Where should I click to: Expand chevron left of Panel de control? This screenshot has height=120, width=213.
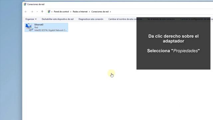point(52,12)
